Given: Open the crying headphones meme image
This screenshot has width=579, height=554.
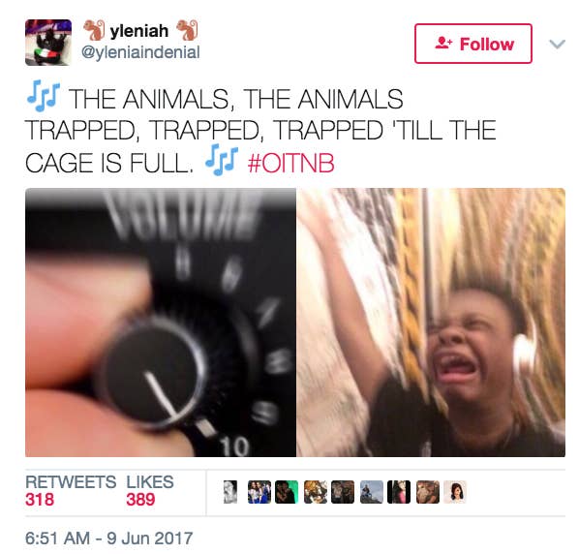Looking at the screenshot, I should [431, 323].
